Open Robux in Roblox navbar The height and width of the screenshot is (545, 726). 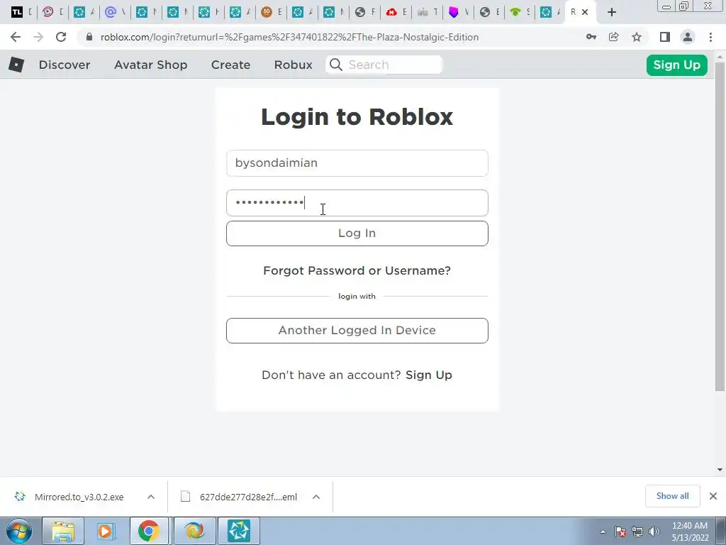293,65
